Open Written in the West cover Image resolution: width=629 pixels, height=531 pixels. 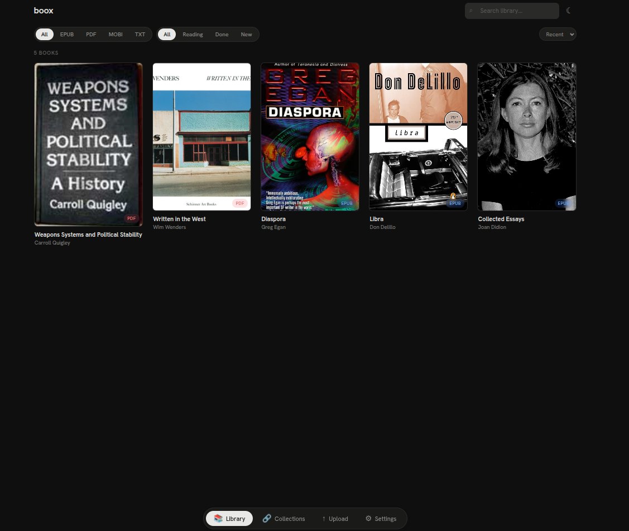point(202,137)
